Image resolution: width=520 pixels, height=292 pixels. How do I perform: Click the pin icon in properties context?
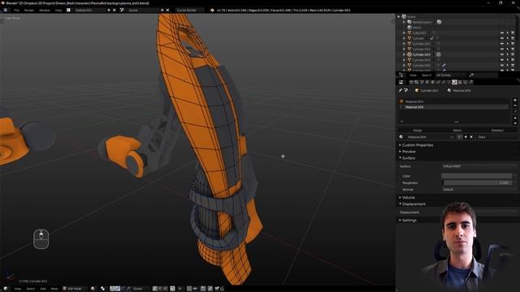pos(401,90)
